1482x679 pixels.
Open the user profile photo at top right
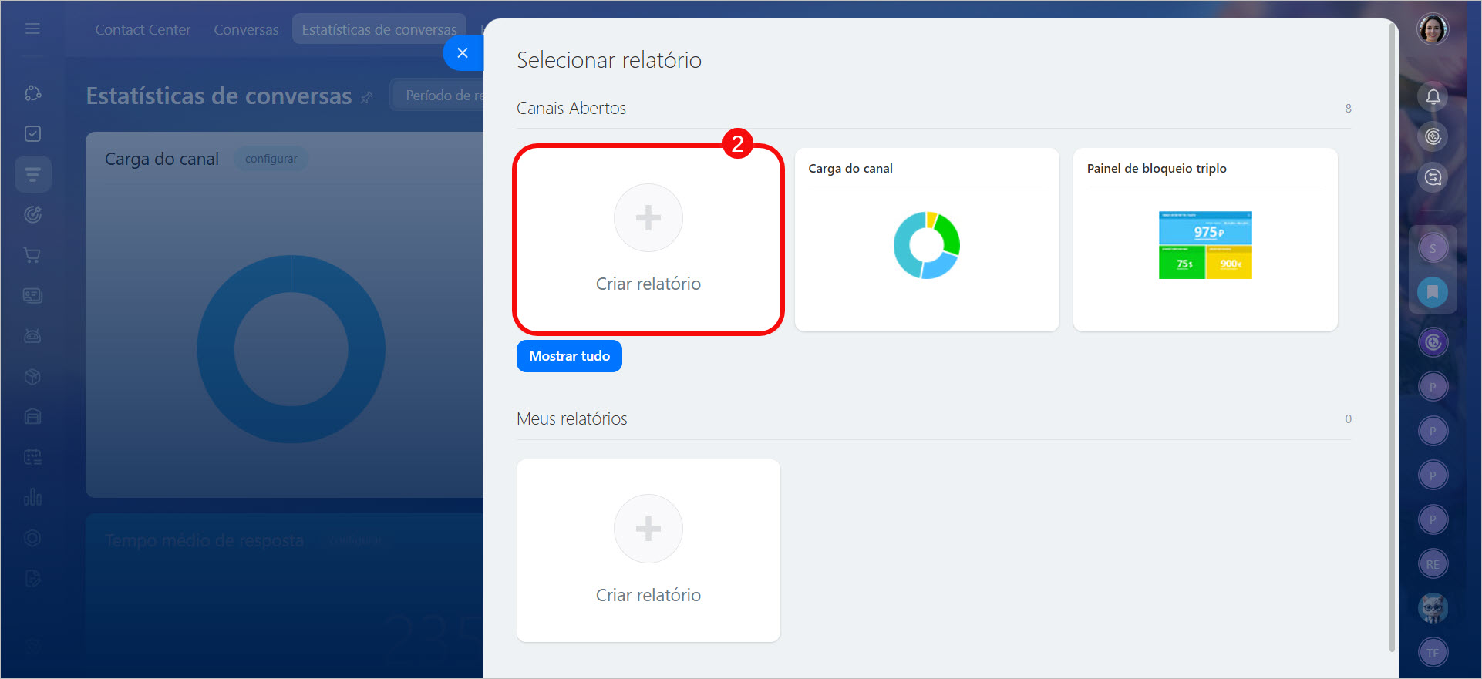(1433, 29)
